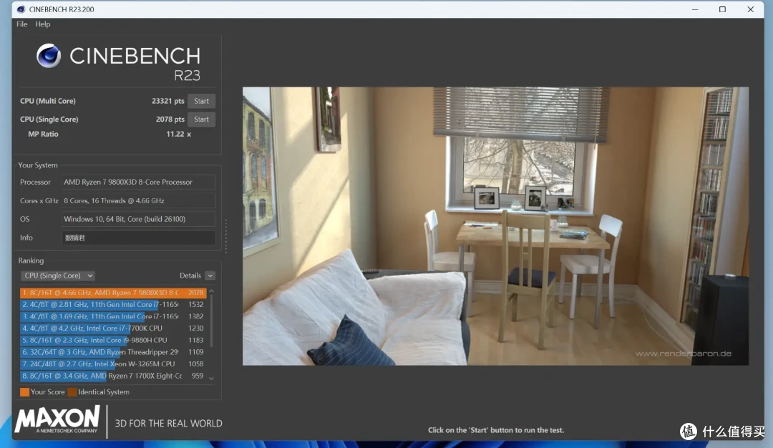Close the Cinebench window
This screenshot has height=448, width=773.
click(750, 9)
